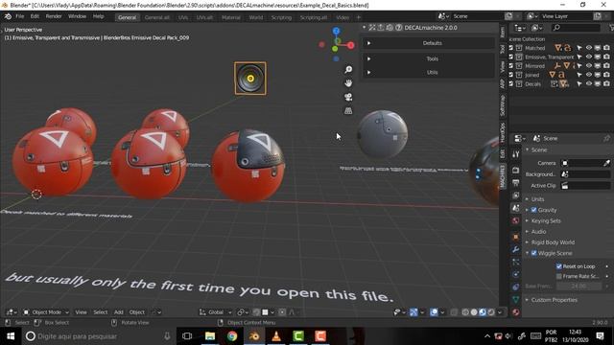Viewport: 614px width, 345px height.
Task: Toggle camera view icon in viewport
Action: coord(348,97)
